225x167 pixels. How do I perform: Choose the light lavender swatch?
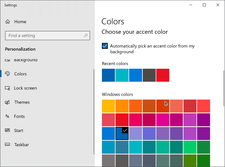click(x=136, y=134)
